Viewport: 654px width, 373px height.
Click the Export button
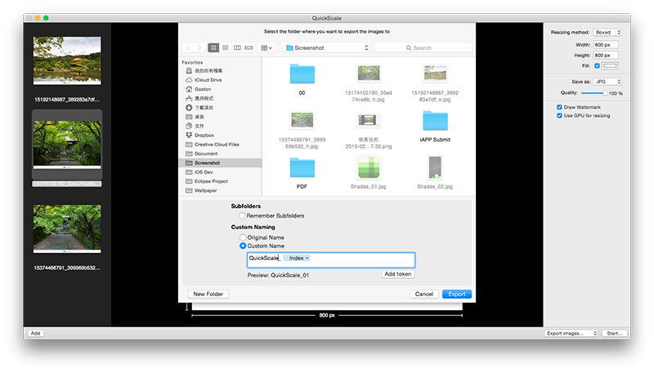coord(457,294)
